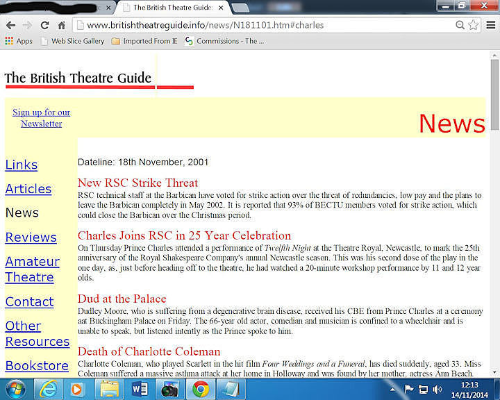Open File Explorer folder on taskbar
The width and height of the screenshot is (500, 400).
pyautogui.click(x=110, y=390)
